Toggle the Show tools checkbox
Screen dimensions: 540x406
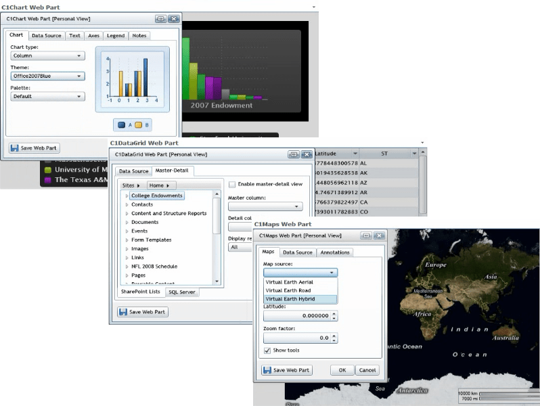pos(267,351)
